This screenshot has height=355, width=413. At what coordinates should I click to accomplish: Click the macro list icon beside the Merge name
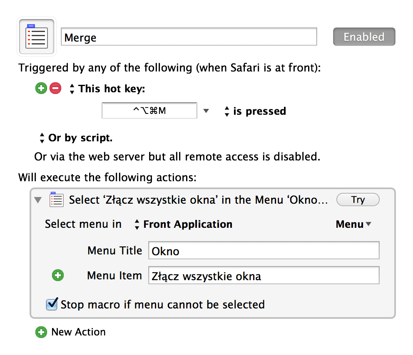(x=36, y=36)
